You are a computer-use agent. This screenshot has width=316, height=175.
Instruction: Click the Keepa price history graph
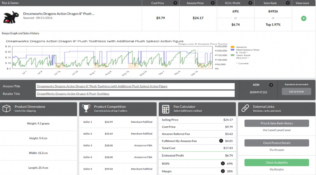point(112,58)
